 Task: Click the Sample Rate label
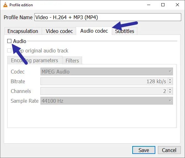tap(25, 101)
